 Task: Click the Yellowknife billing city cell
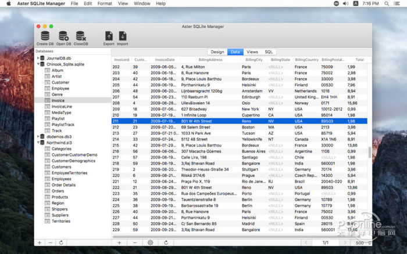point(252,139)
